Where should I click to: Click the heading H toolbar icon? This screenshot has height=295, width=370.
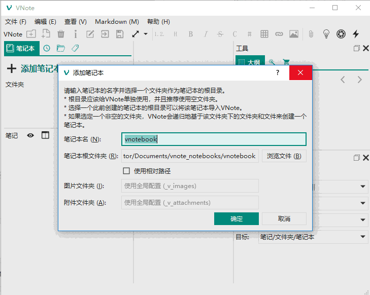[175, 34]
